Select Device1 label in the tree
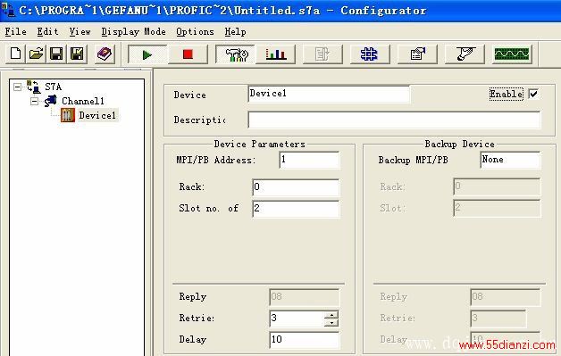Screen dimensions: 561x356 97,115
